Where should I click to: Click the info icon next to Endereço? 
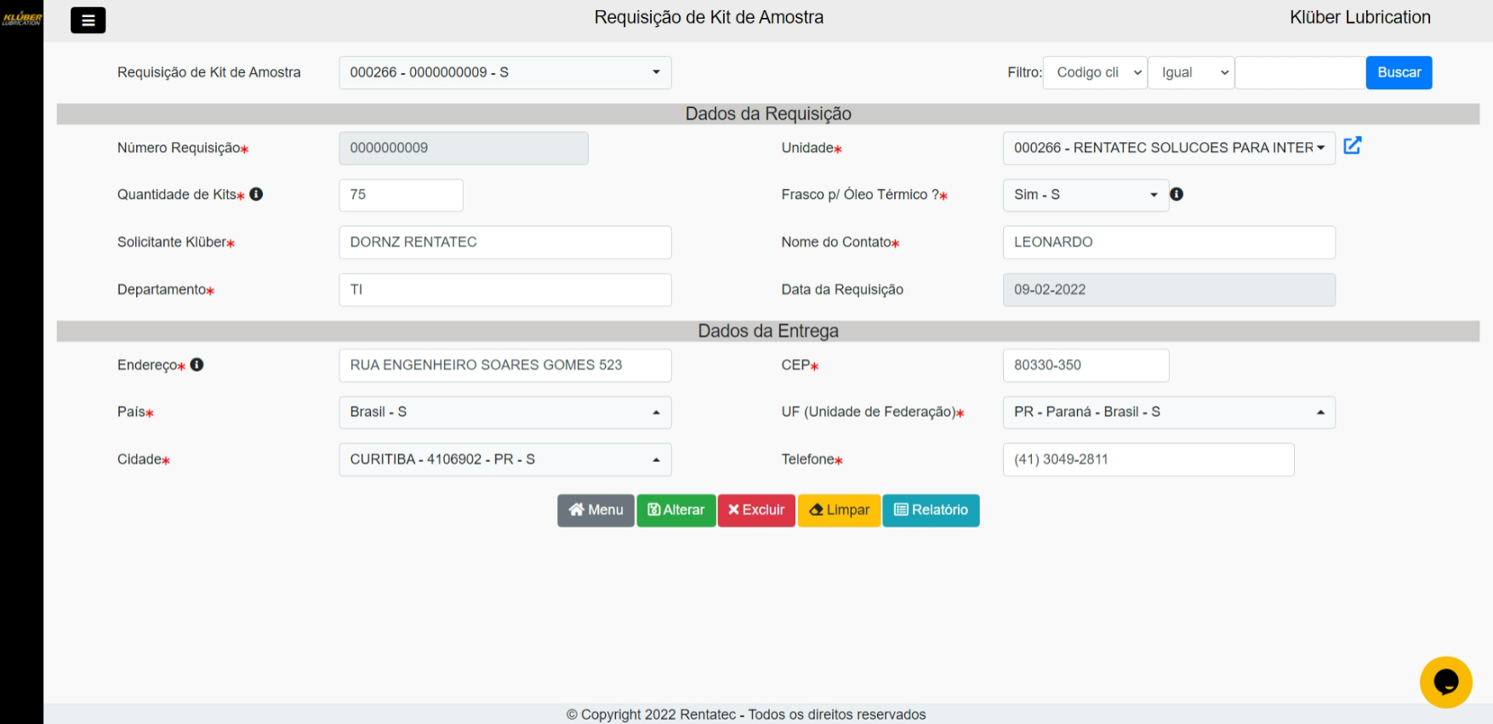pyautogui.click(x=197, y=364)
